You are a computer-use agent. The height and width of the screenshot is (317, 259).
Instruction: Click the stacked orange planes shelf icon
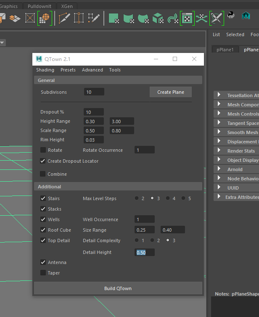click(x=15, y=18)
